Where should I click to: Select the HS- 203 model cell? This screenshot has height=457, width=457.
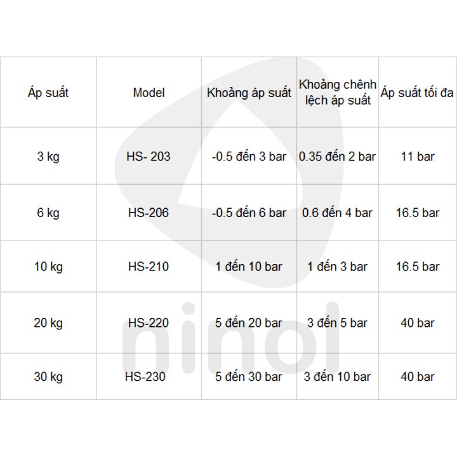[149, 156]
